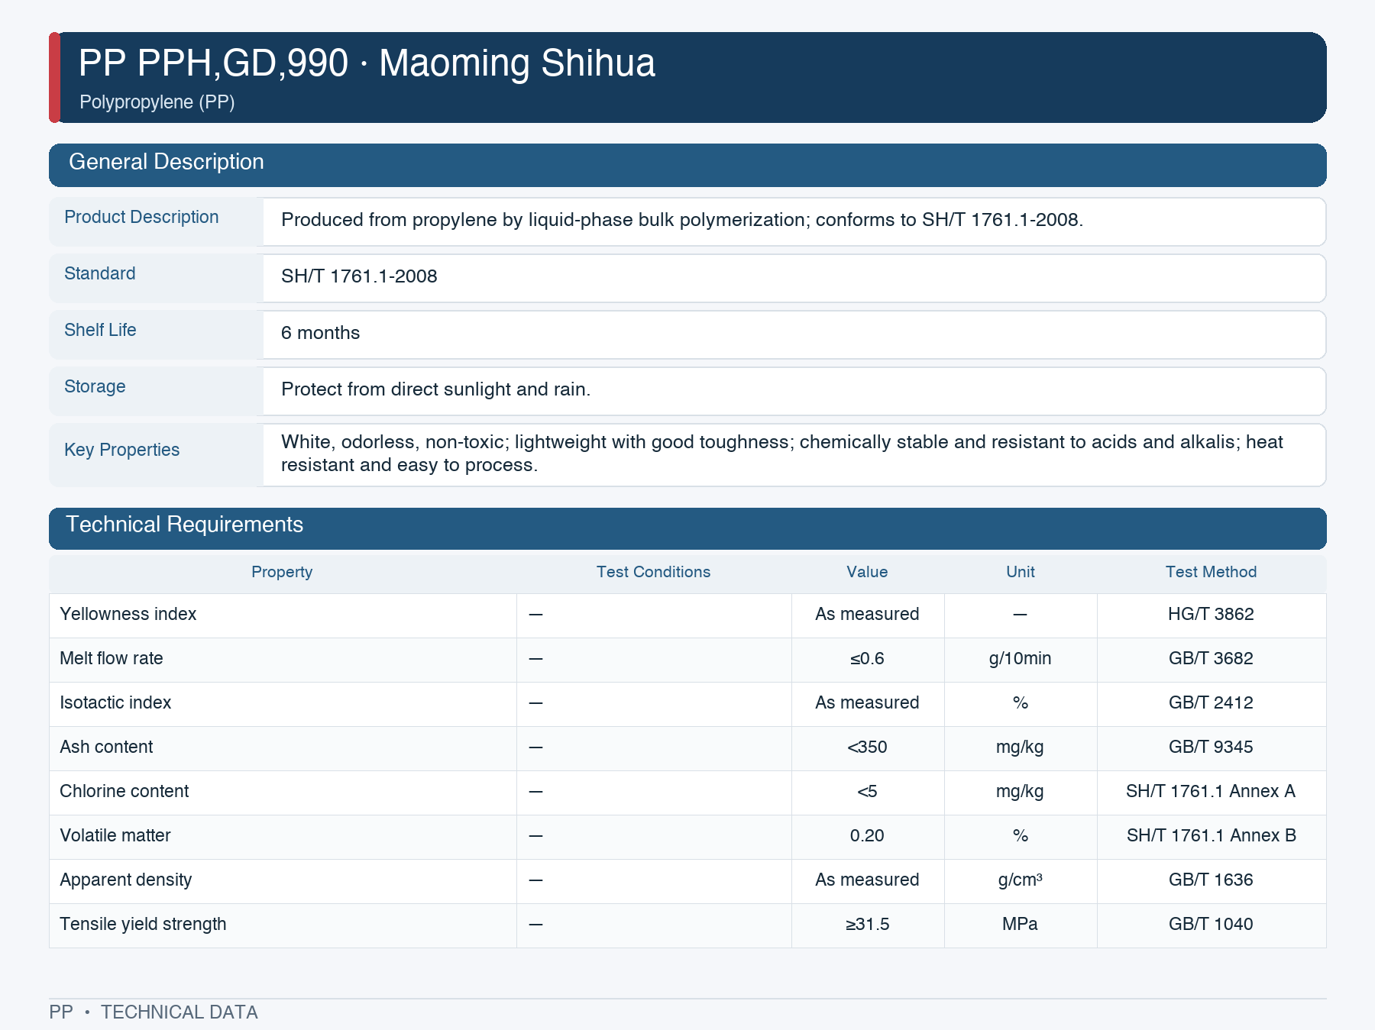Screen dimensions: 1375x1030
Task: Click the Unit column header
Action: tap(1020, 572)
